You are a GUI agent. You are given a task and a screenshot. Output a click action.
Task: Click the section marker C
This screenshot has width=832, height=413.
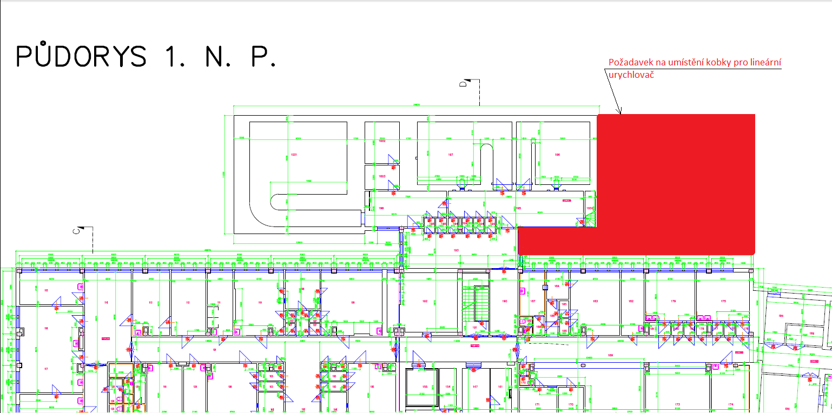[77, 231]
